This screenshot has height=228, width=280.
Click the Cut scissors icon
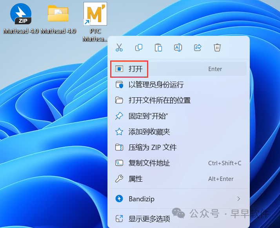(119, 47)
